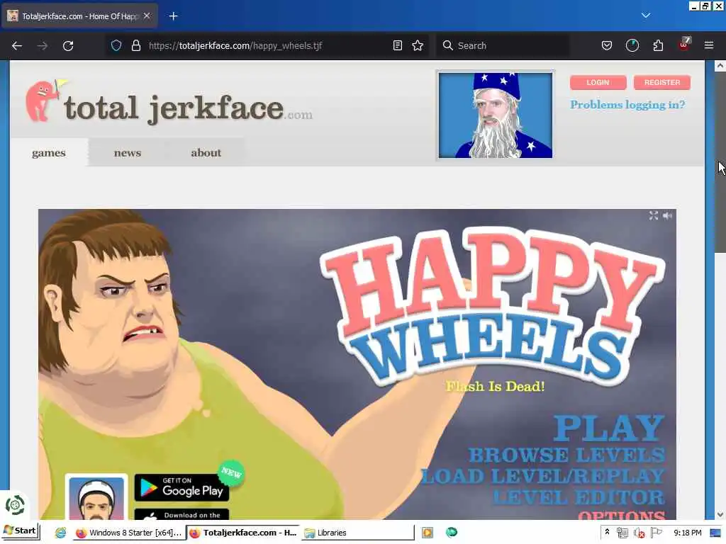Screen dimensions: 726x544
Task: Click the total jerkface logo
Action: click(169, 103)
